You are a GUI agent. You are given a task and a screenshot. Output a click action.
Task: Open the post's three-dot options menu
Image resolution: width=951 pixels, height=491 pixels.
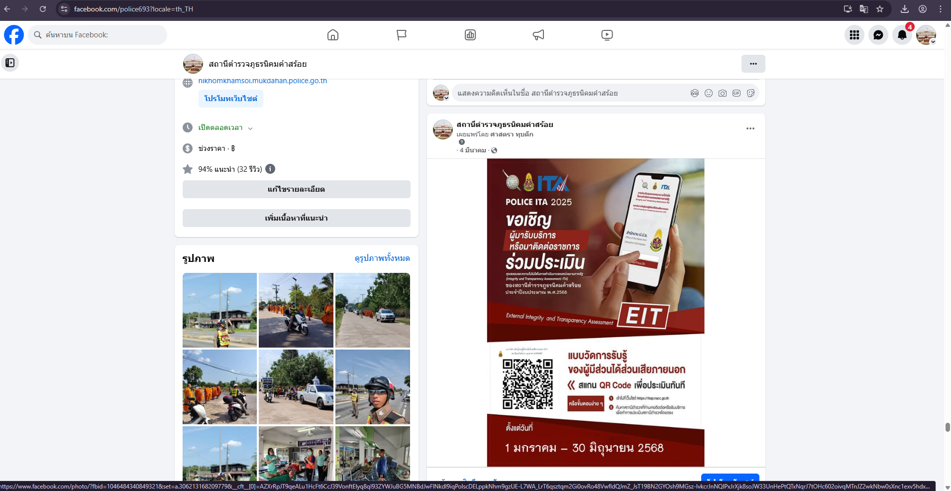point(750,128)
